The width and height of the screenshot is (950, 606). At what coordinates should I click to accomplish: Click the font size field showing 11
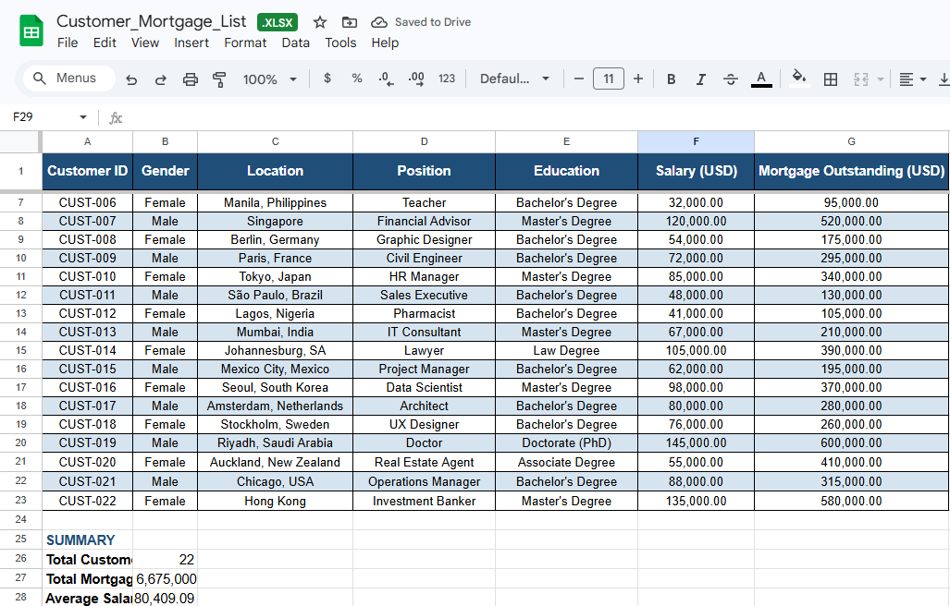tap(609, 79)
